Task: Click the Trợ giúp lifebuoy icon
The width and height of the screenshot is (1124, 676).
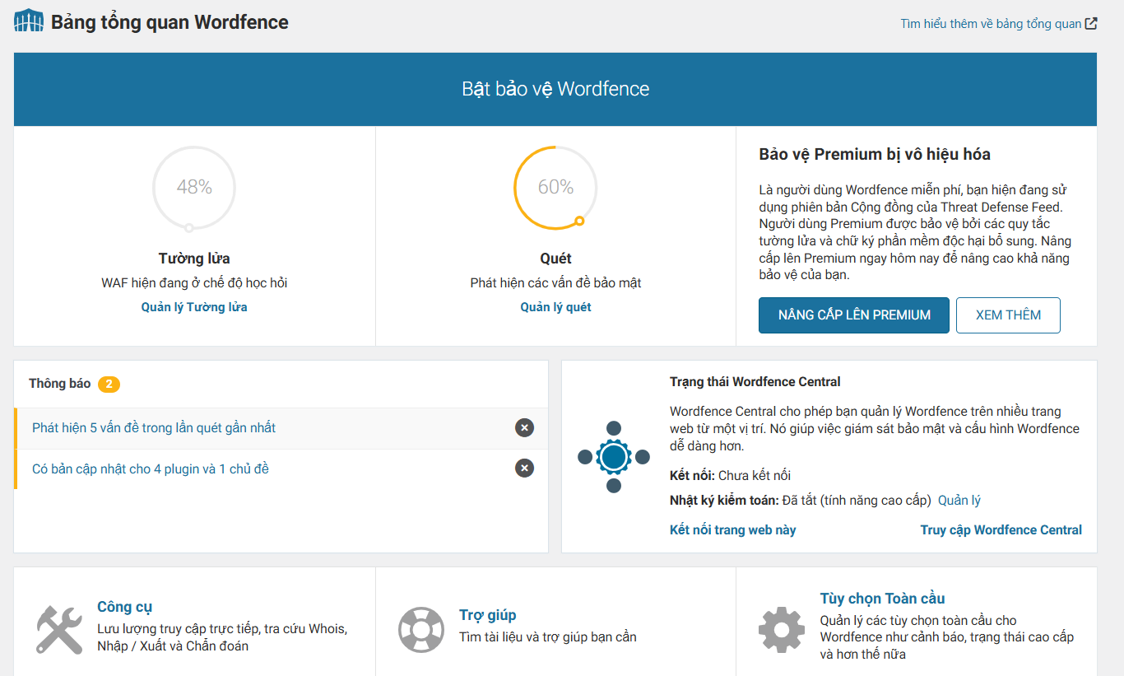Action: (421, 630)
